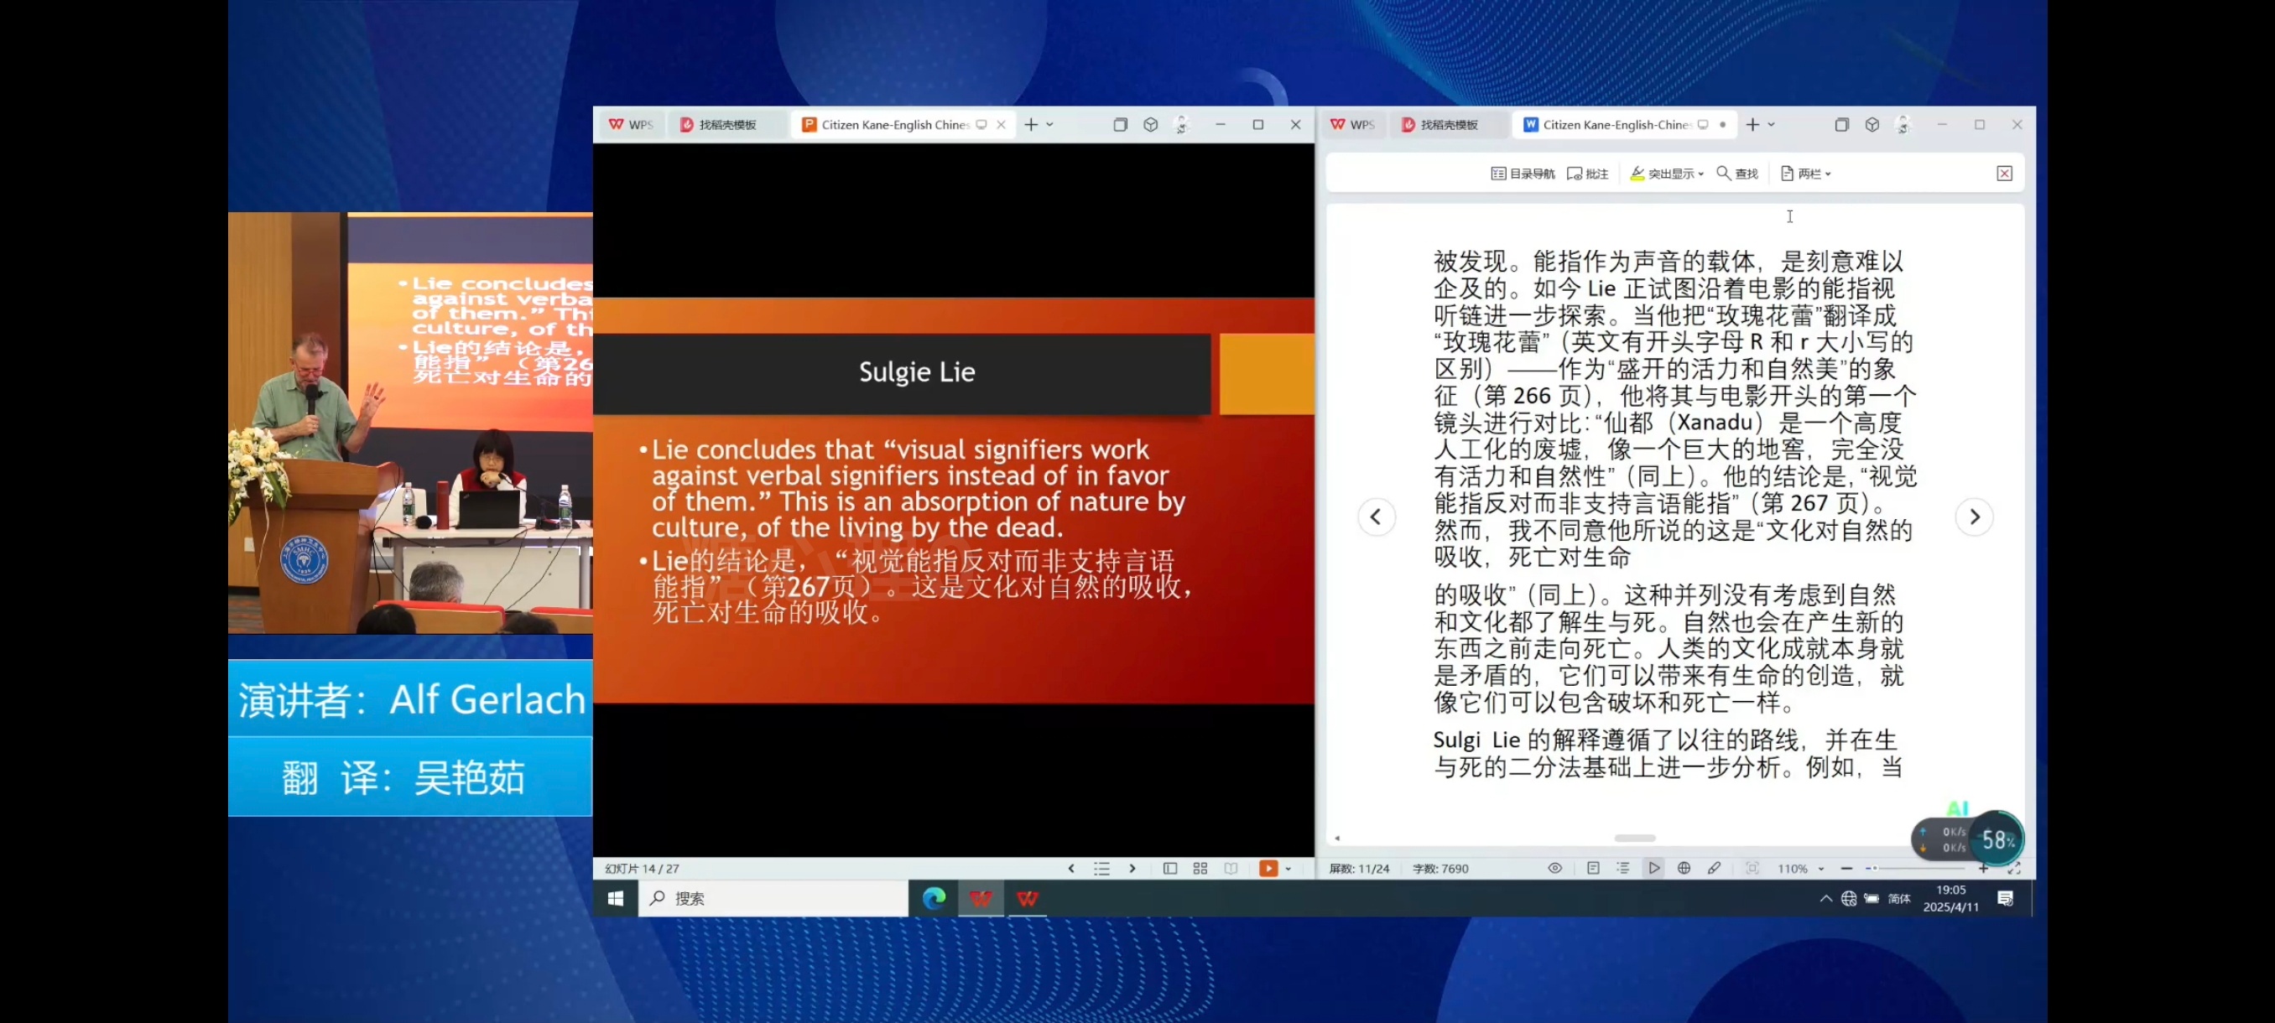Toggle writing mode pen icon
This screenshot has width=2275, height=1023.
1714,869
